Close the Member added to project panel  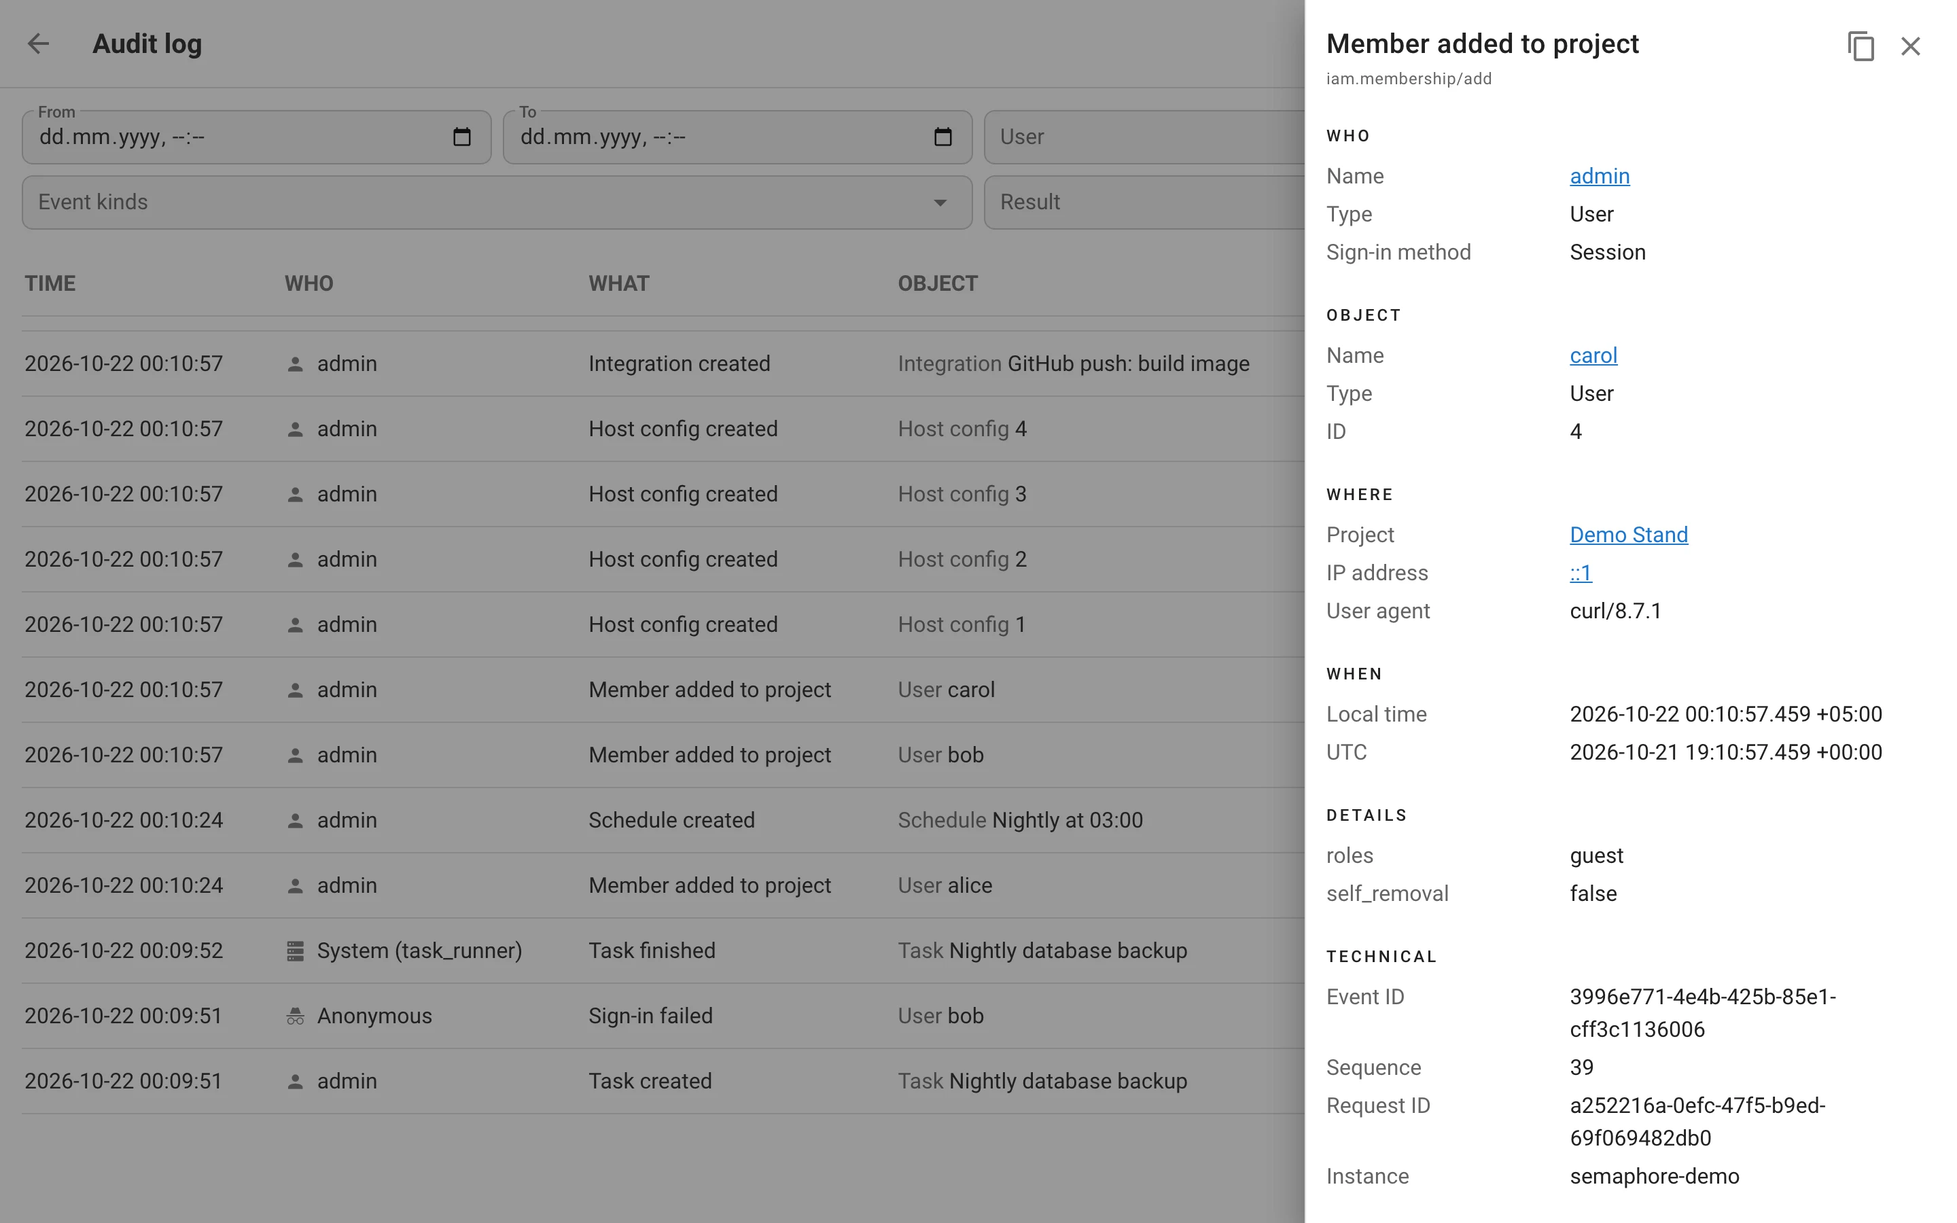(x=1910, y=46)
